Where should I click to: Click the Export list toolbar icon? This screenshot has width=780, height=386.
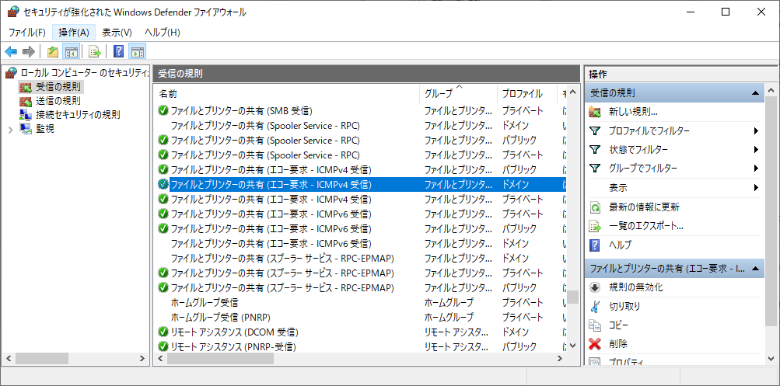coord(95,51)
